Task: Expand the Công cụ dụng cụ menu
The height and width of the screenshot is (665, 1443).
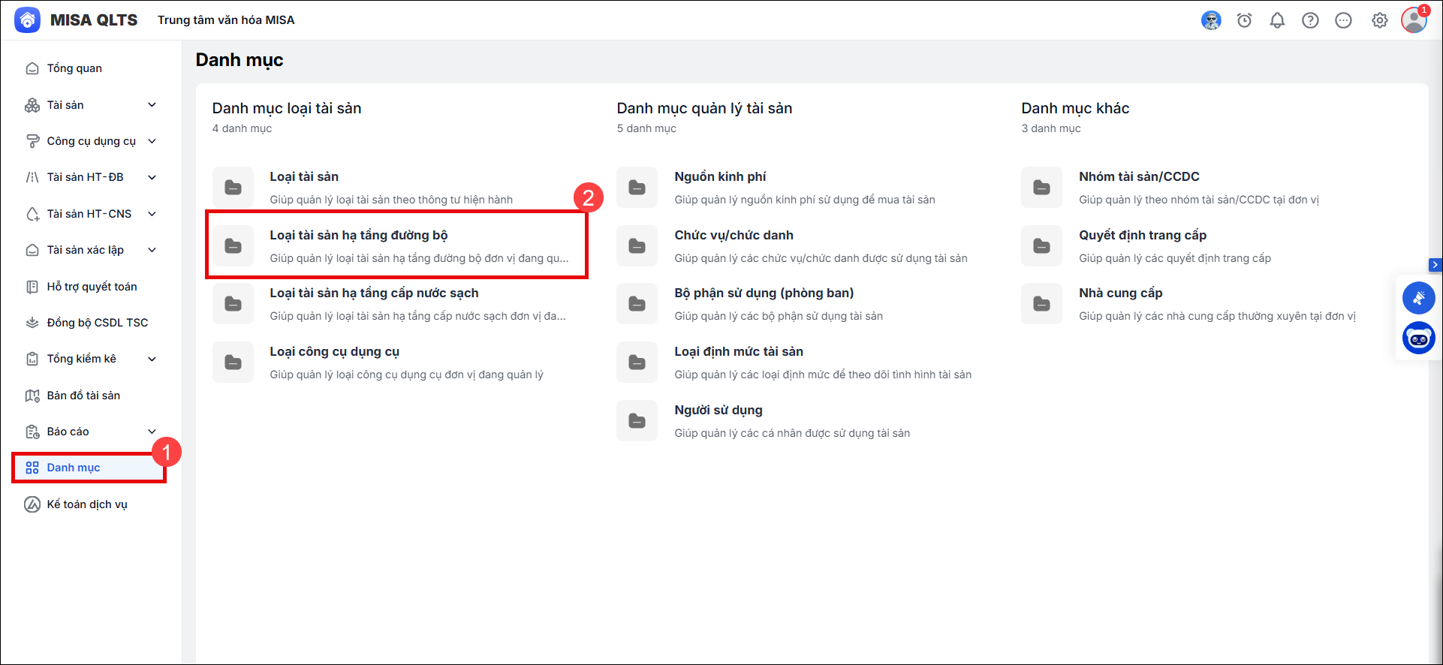Action: pos(152,141)
